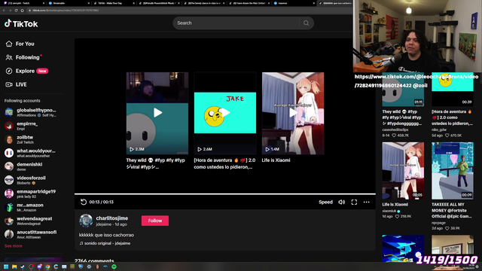Reload the page with refresh icon
482x271 pixels.
(x=16, y=10)
